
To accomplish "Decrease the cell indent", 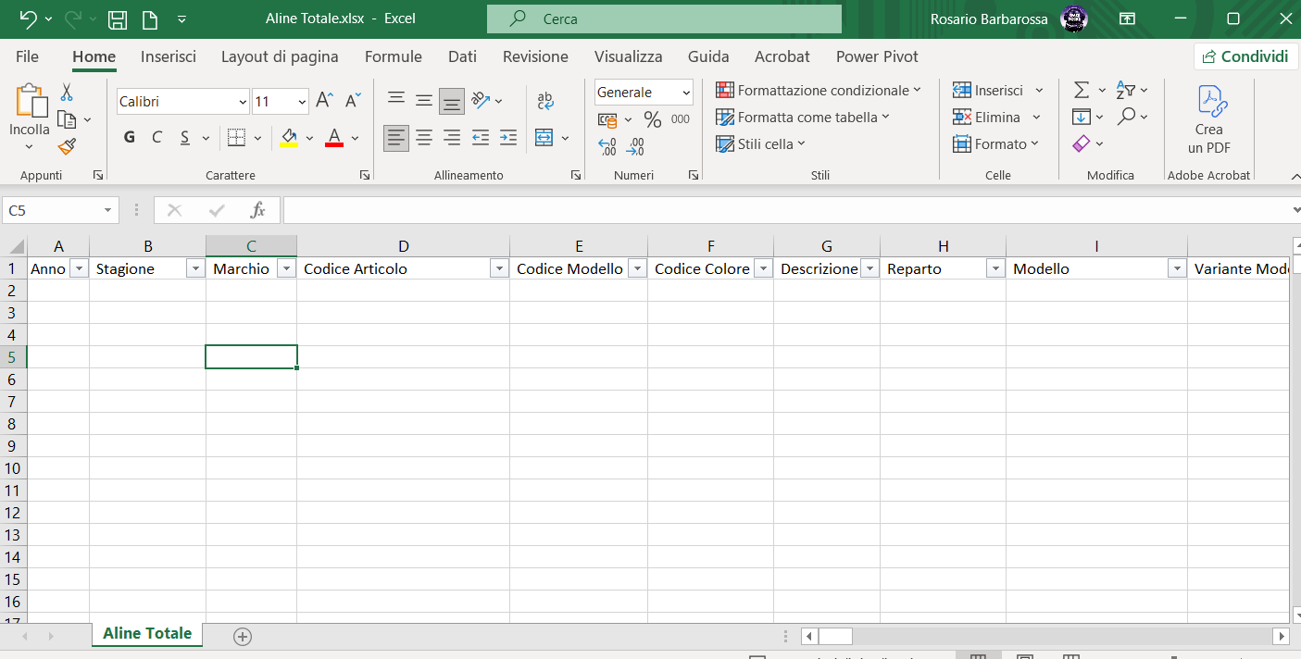I will (480, 138).
